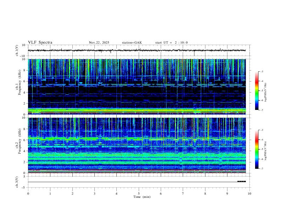This screenshot has height=217, width=281.
Task: Click the "9" tick on the Time axis
Action: pyautogui.click(x=227, y=194)
